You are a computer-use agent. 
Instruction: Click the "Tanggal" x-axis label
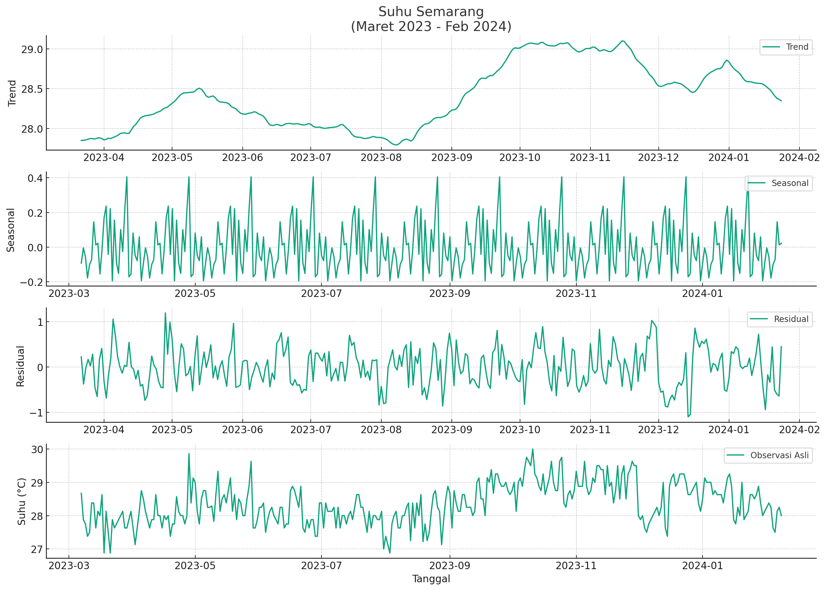pos(431,579)
